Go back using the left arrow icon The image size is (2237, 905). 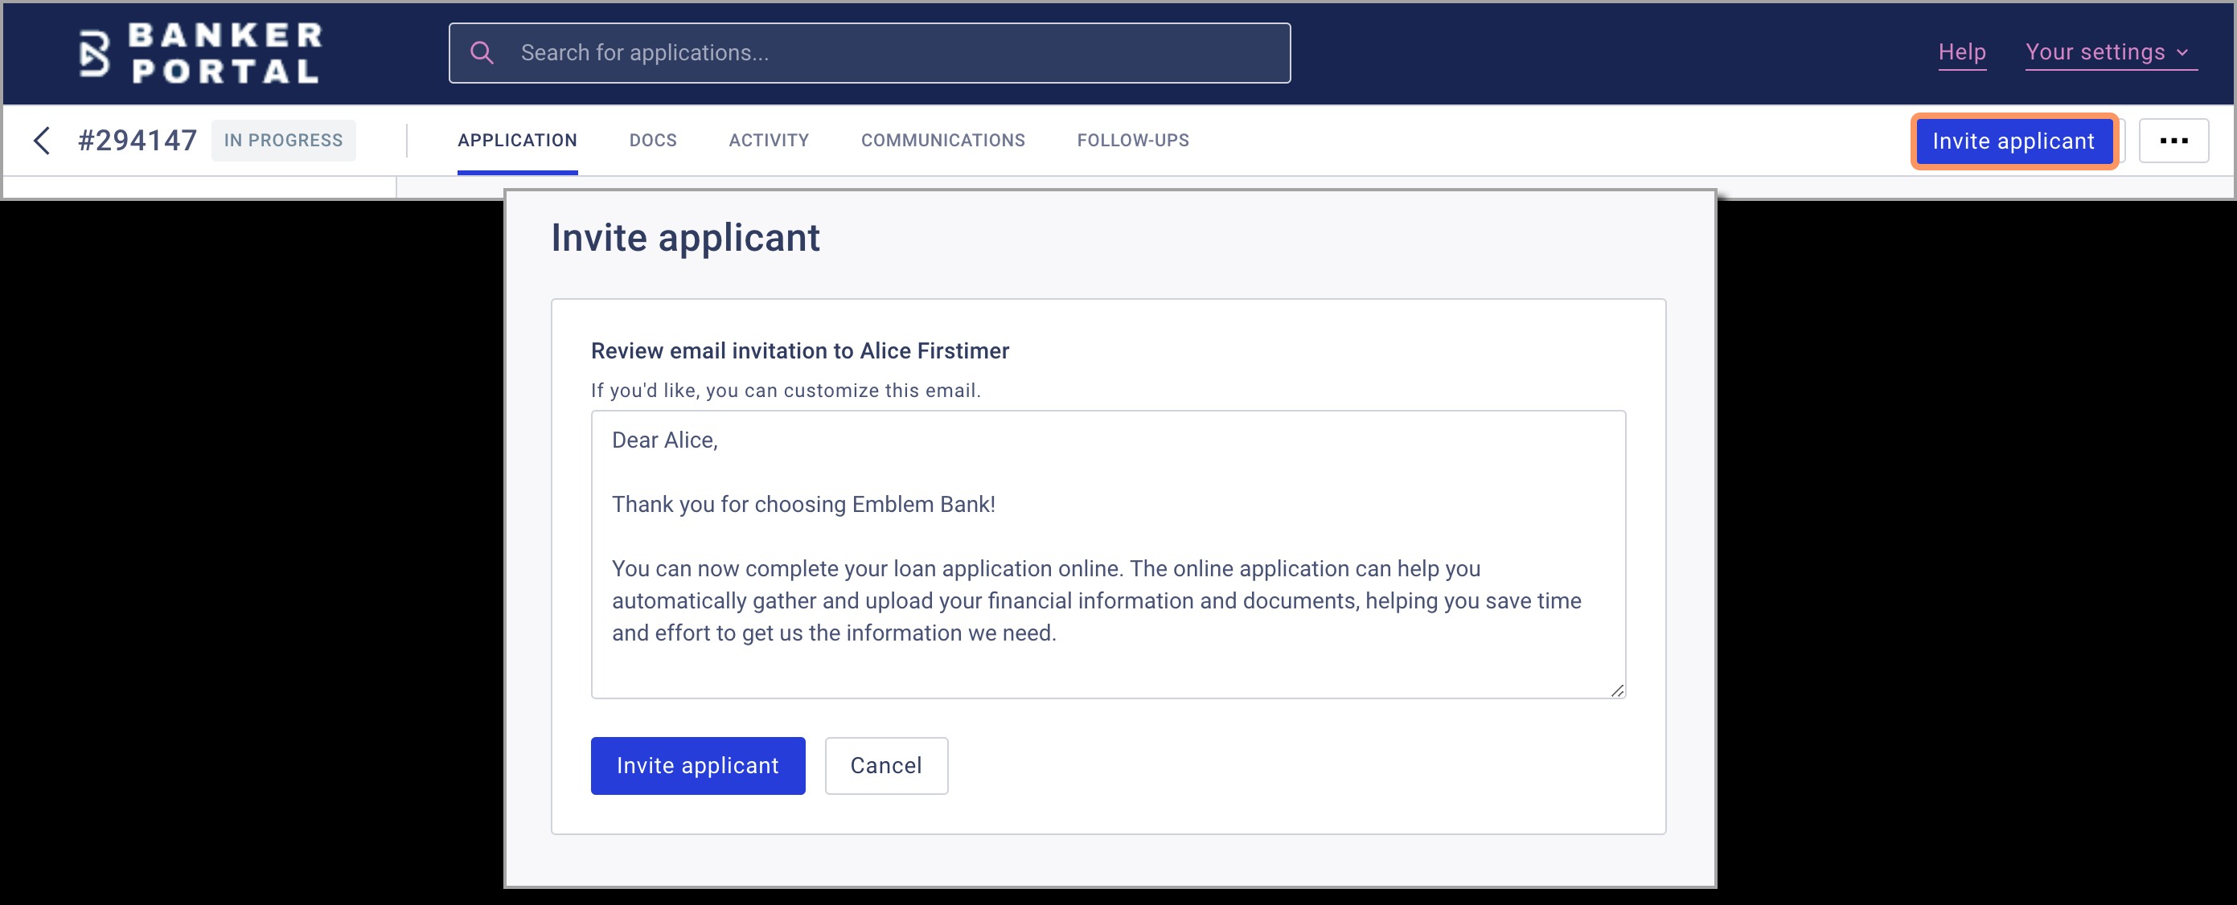click(x=41, y=141)
